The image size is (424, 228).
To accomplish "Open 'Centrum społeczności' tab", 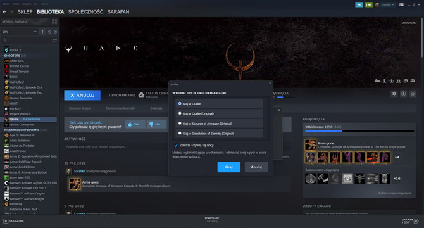I will click(x=121, y=108).
